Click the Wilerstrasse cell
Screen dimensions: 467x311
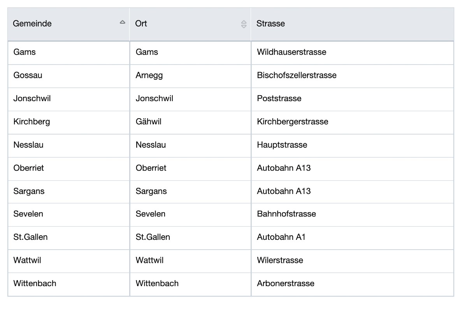click(280, 260)
